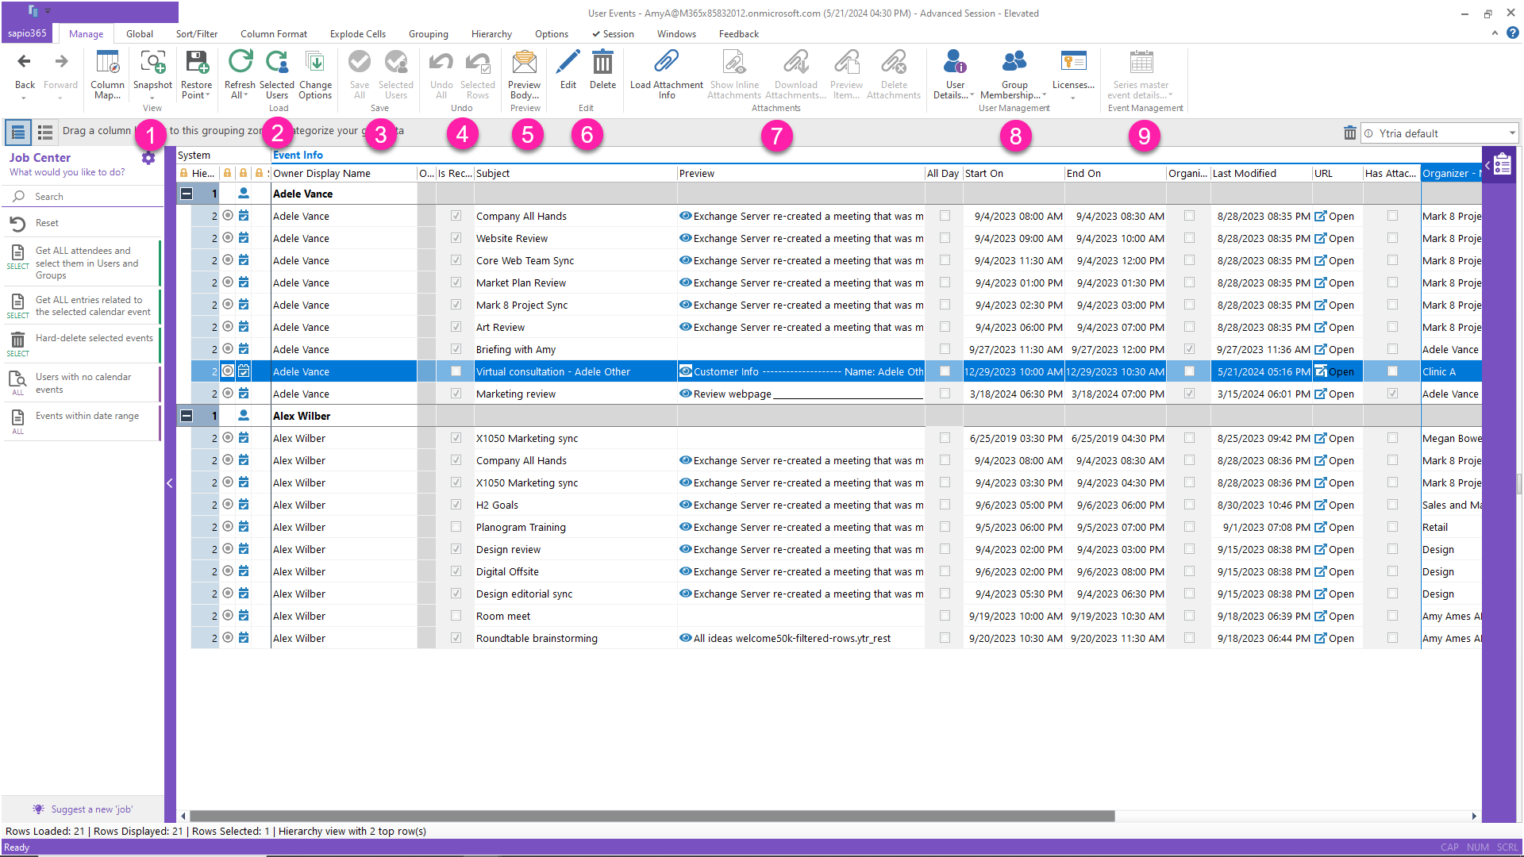
Task: Open the Hierarchy ribbon tab
Action: coord(491,33)
